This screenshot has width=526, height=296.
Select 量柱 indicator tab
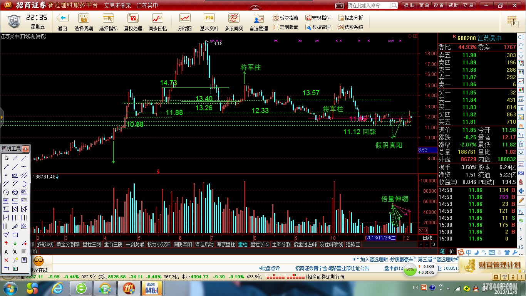243,244
